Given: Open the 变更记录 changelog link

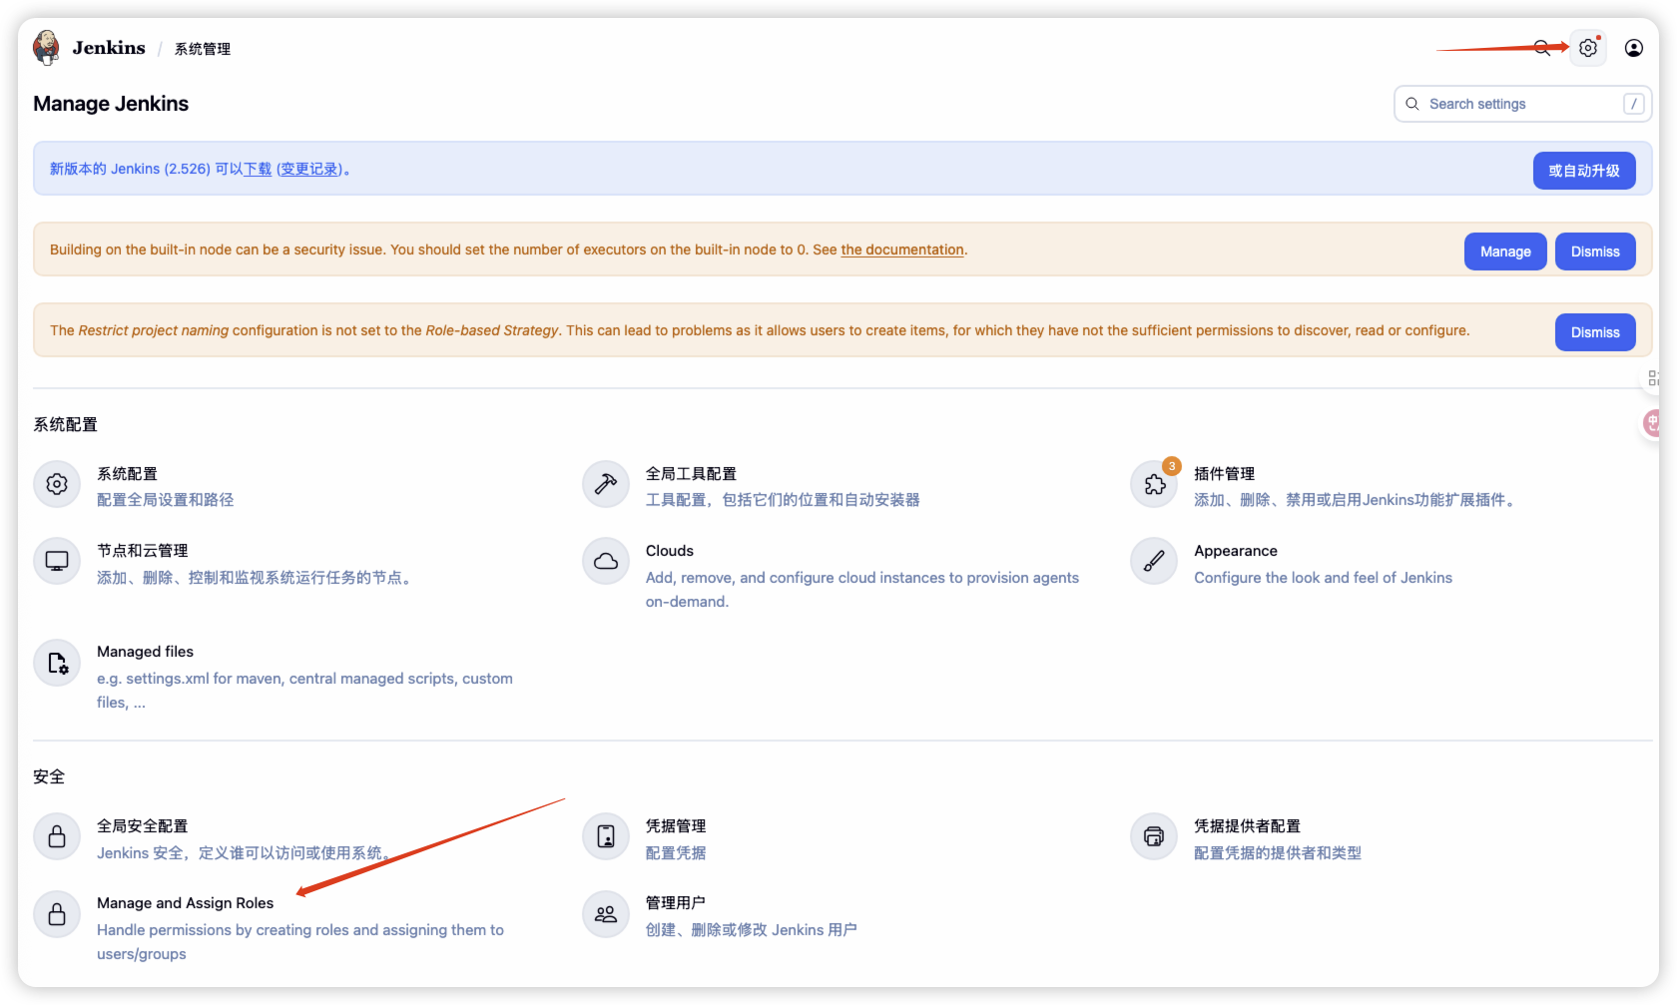Looking at the screenshot, I should (309, 169).
